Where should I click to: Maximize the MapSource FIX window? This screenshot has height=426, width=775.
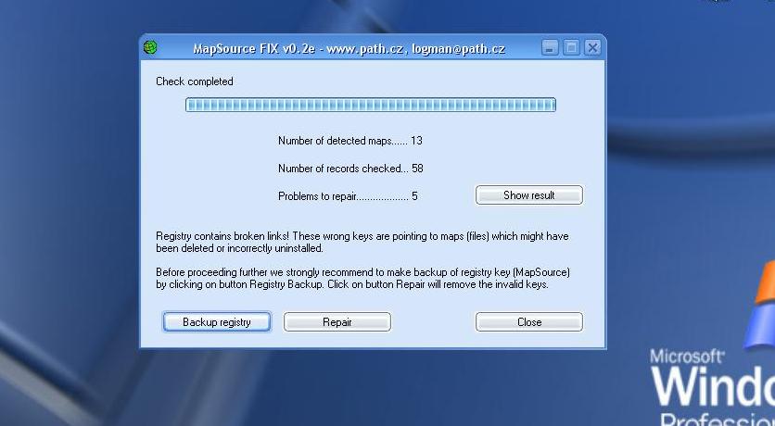pyautogui.click(x=571, y=47)
